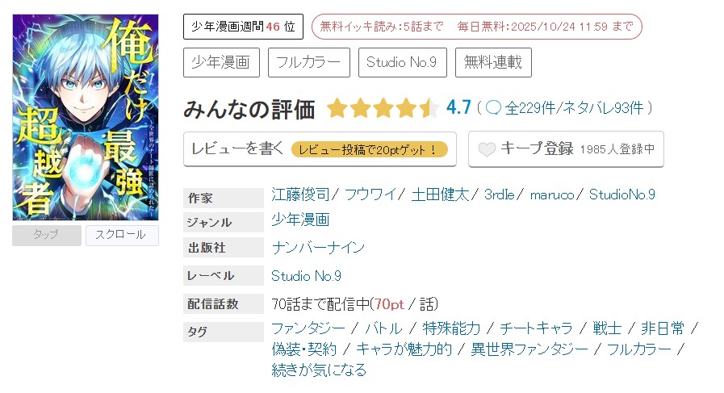Screen dimensions: 724x393
Task: Select the チートキャラ tag link
Action: pos(536,328)
